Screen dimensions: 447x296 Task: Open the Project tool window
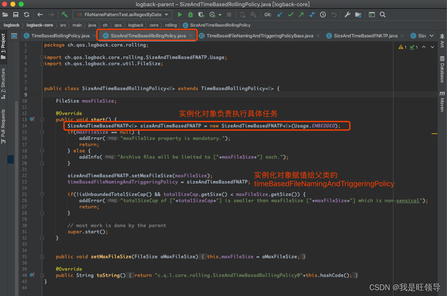point(3,46)
